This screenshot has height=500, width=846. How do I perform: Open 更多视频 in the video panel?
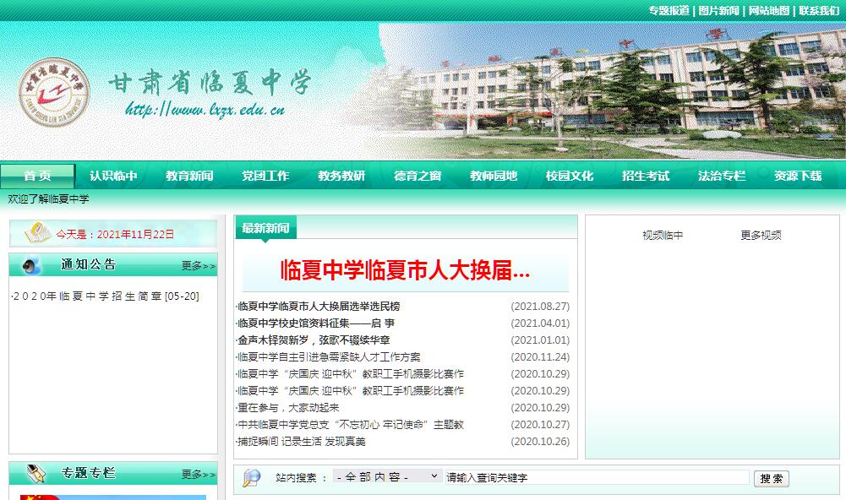761,236
